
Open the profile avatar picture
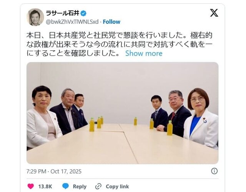(35, 17)
